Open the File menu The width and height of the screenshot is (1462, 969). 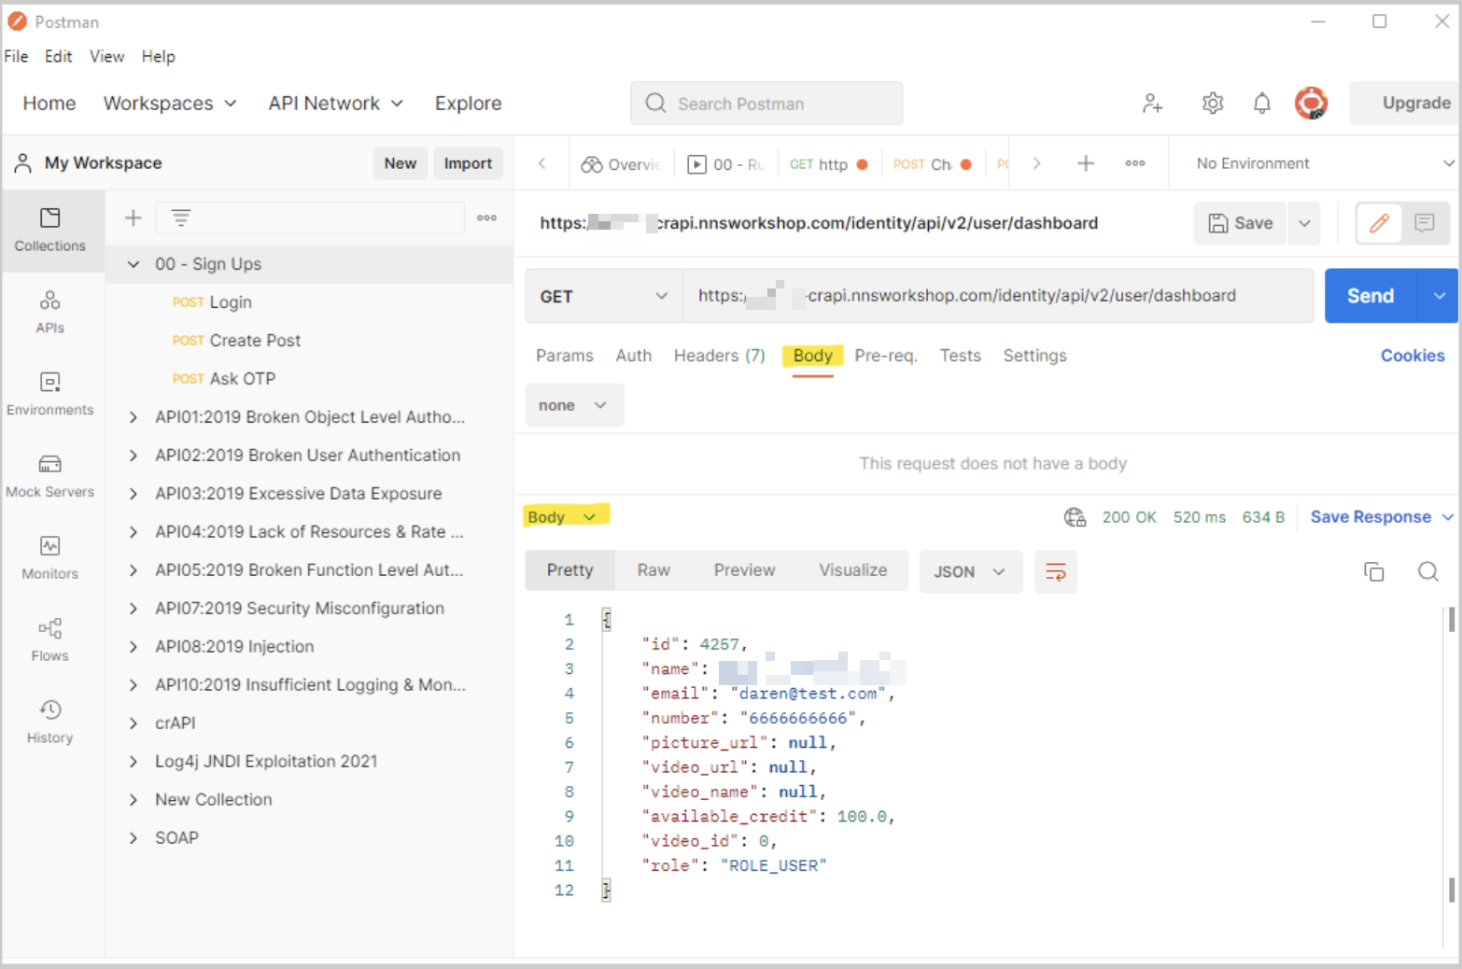[x=17, y=56]
